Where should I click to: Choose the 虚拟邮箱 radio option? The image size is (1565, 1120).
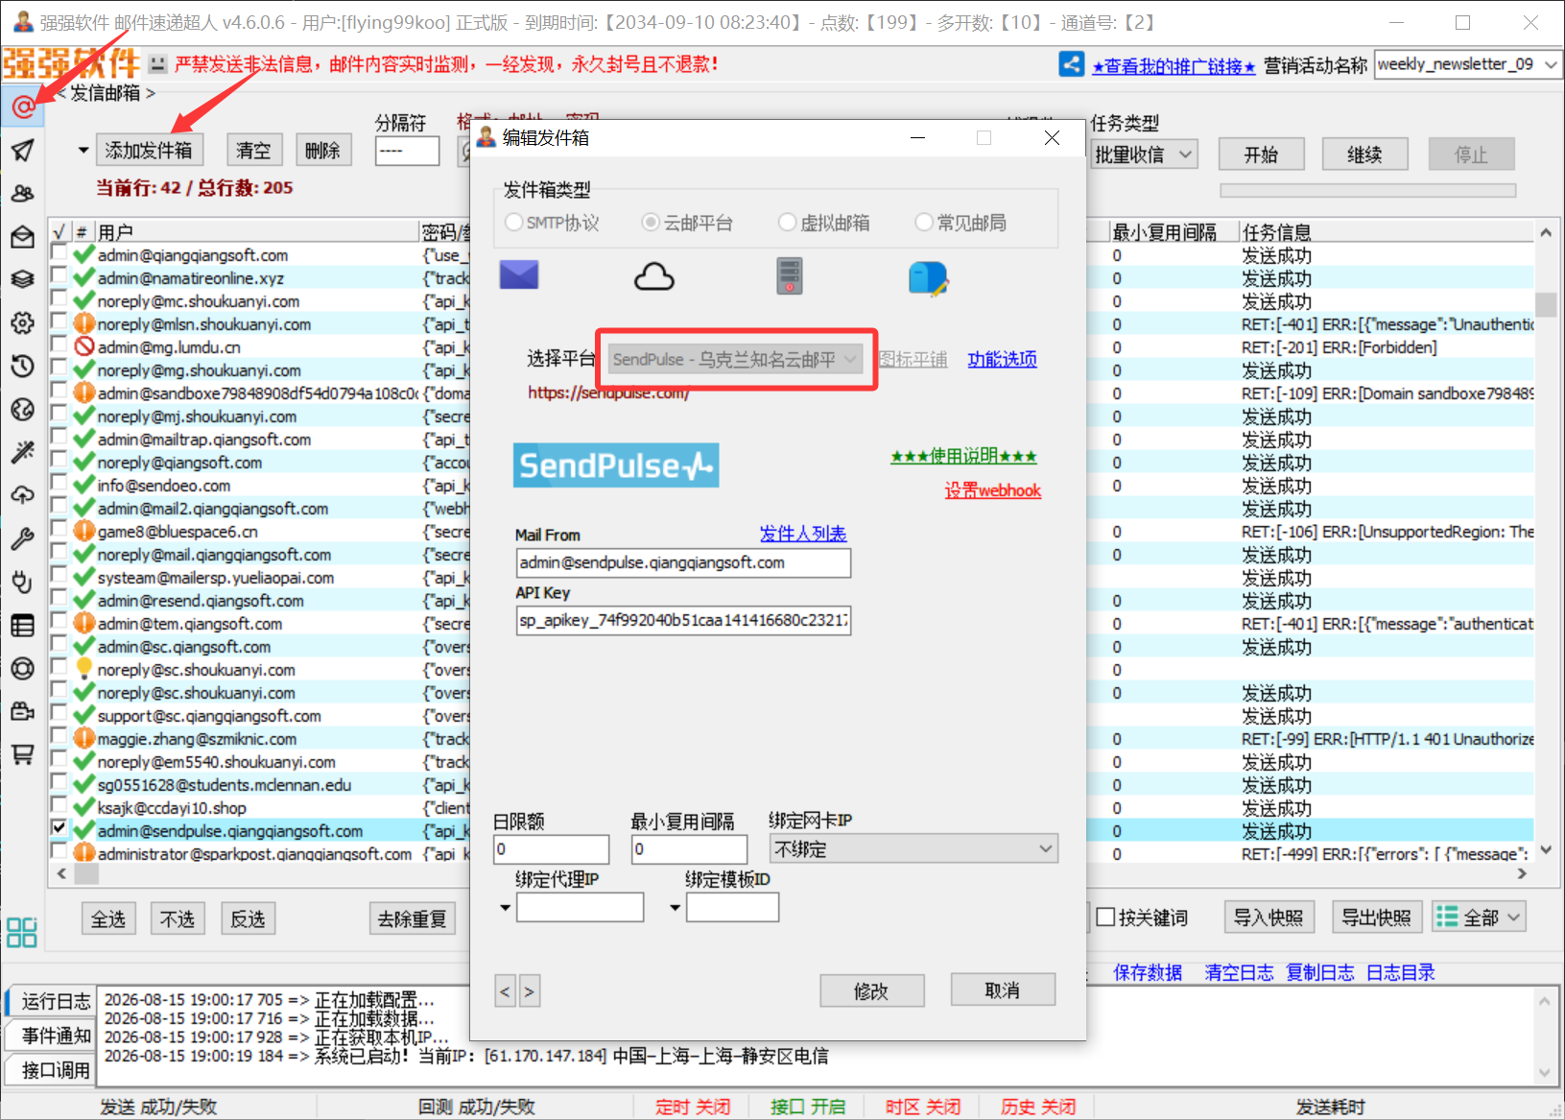coord(788,223)
